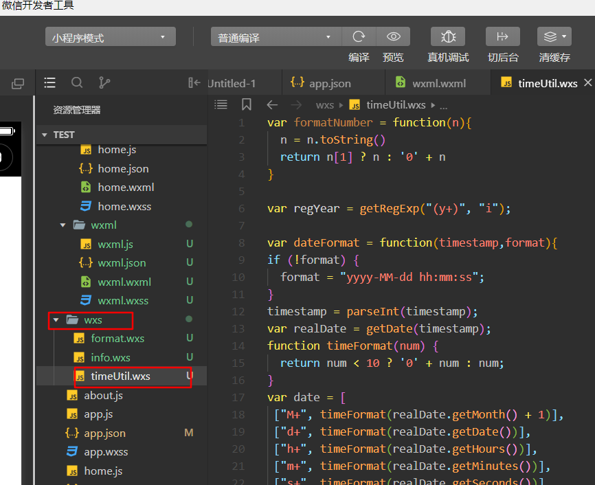Open the 小程序模式 mode dropdown
The width and height of the screenshot is (595, 485).
tap(111, 37)
